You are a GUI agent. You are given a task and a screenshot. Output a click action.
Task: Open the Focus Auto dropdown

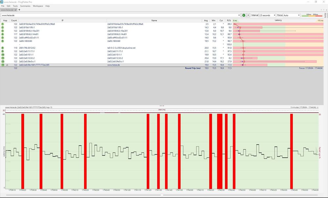292,15
